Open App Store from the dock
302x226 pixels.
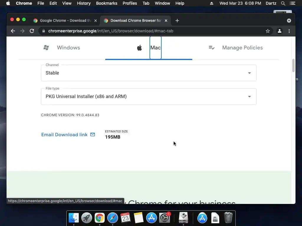coord(151,218)
